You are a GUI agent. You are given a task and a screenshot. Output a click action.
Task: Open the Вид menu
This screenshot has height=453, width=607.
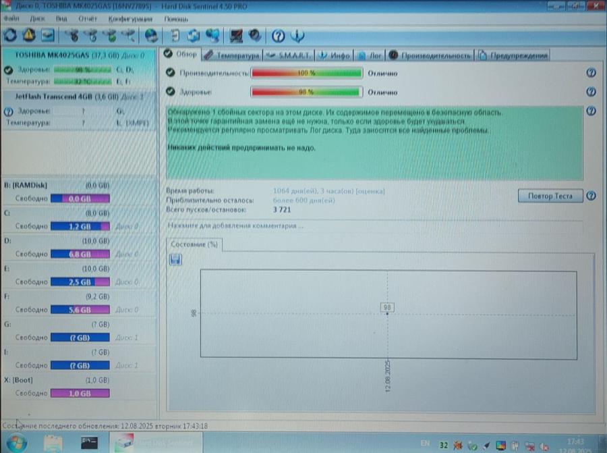[x=61, y=18]
